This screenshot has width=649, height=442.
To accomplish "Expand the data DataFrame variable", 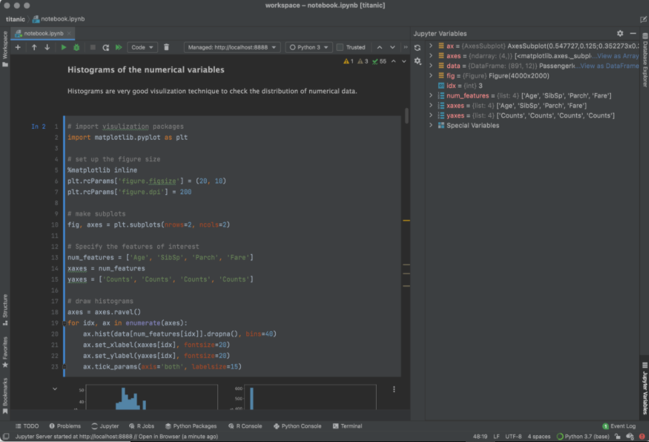I will click(x=431, y=66).
